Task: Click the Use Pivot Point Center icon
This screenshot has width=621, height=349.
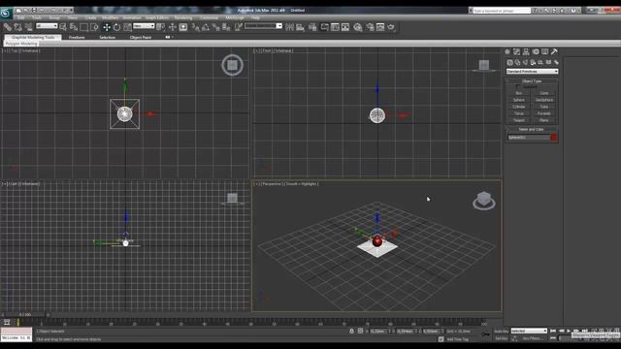Action: pos(161,27)
